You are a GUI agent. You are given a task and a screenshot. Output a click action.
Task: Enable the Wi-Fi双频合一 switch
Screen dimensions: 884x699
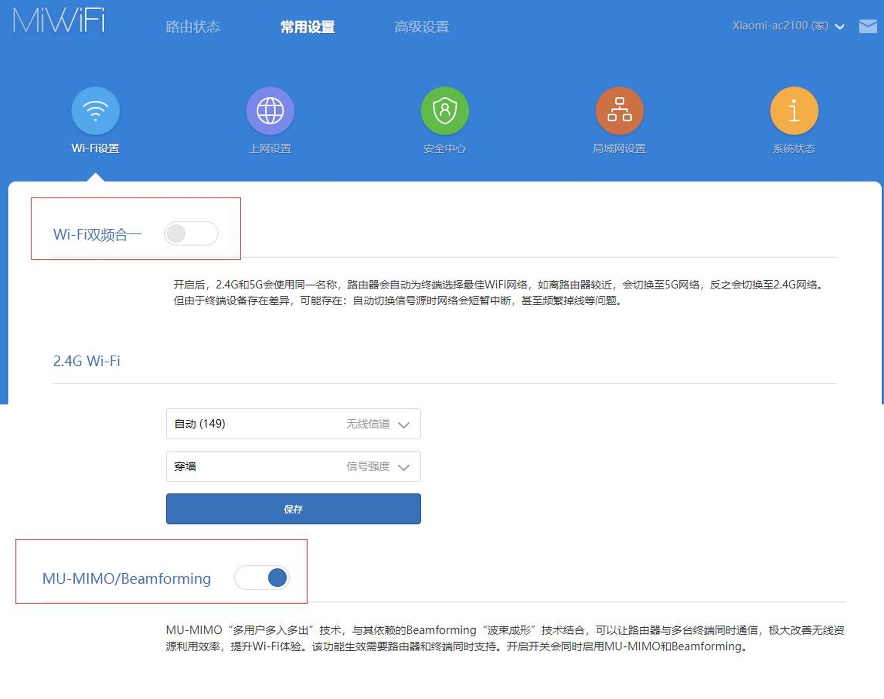click(191, 234)
